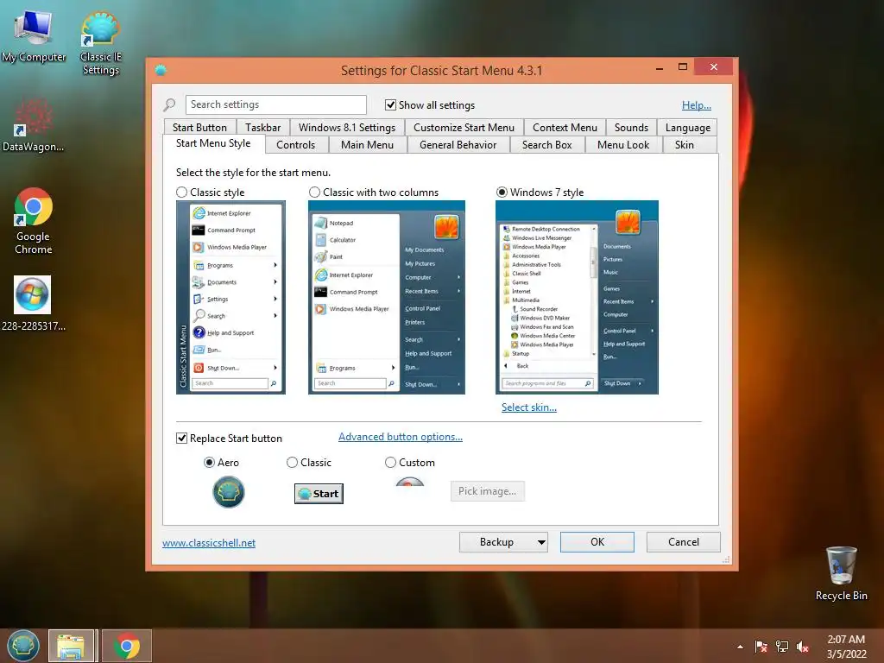
Task: Toggle the Show all settings checkbox
Action: pos(390,104)
